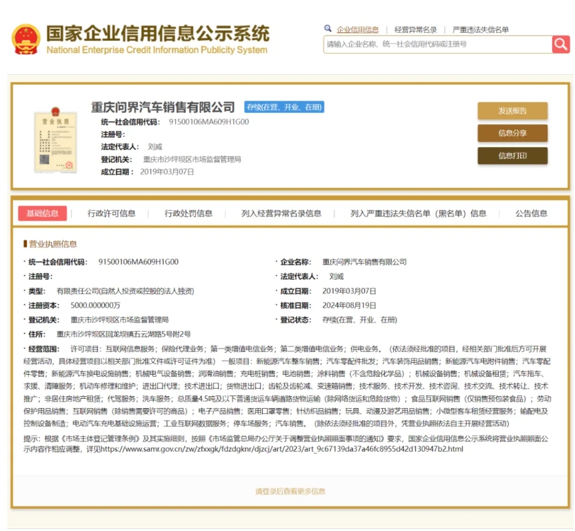Click the 信息打印 button
575x531 pixels.
pos(512,156)
